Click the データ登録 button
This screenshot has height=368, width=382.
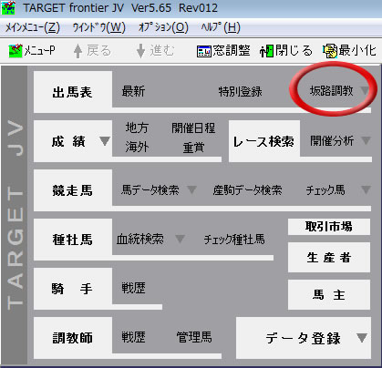[x=304, y=338]
